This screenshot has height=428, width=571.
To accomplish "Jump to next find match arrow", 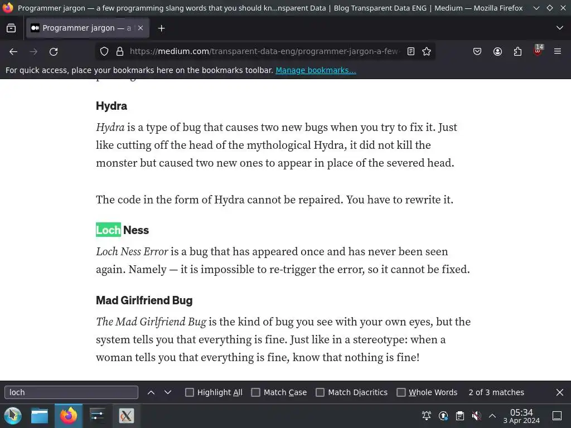I will tap(167, 392).
